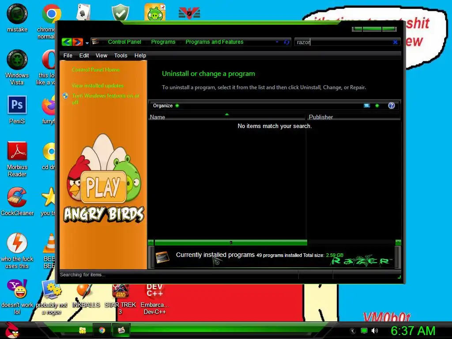Click the green Back arrow button
The width and height of the screenshot is (452, 339).
[x=67, y=42]
